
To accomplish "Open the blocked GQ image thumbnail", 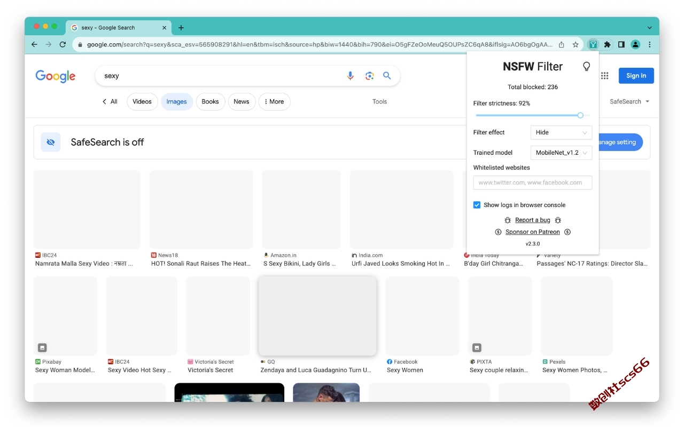I will coord(317,316).
